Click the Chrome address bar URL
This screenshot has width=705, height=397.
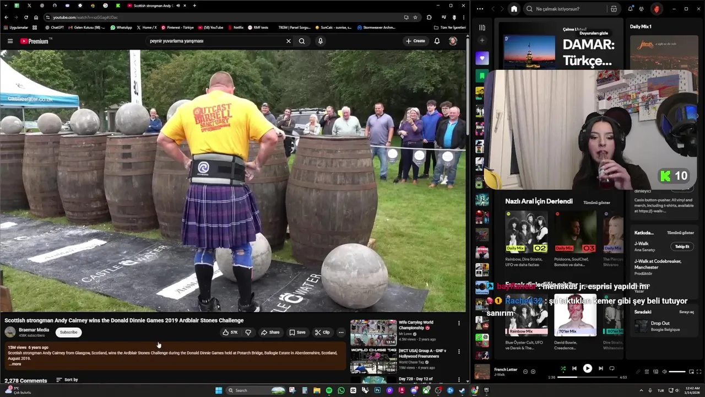[x=85, y=17]
